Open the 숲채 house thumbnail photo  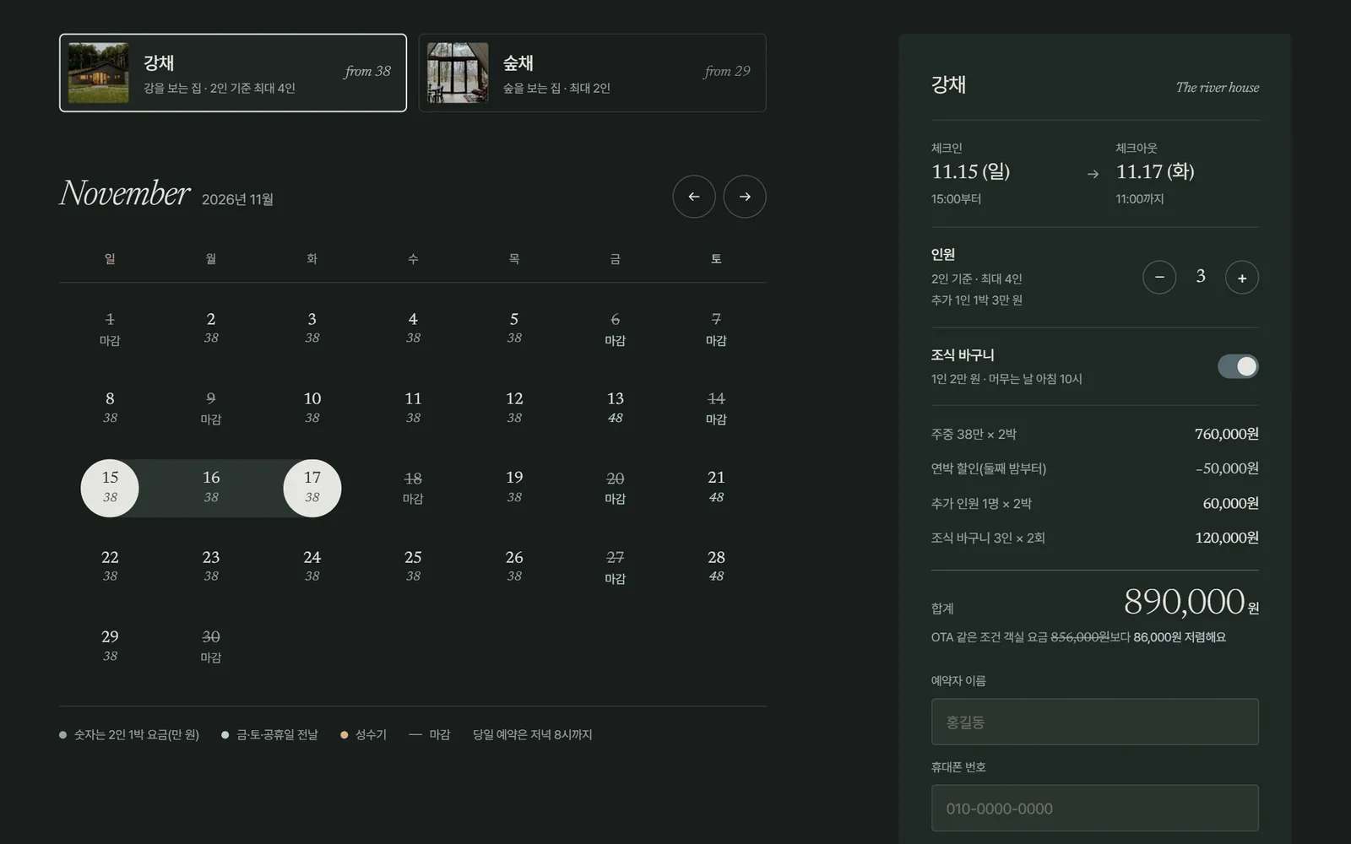coord(458,73)
